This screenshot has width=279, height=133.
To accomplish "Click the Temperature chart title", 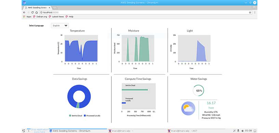I will [x=77, y=31].
